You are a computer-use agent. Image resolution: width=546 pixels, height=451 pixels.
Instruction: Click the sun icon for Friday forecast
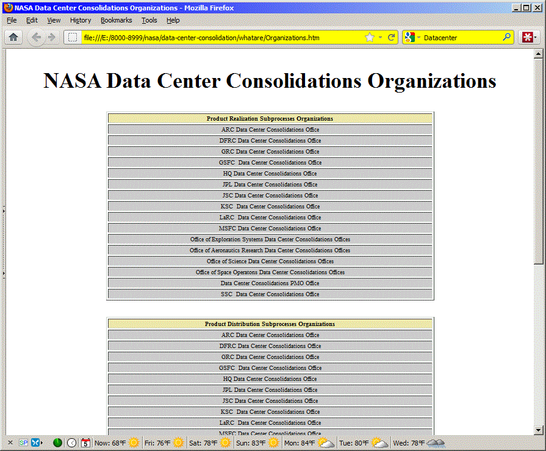178,442
